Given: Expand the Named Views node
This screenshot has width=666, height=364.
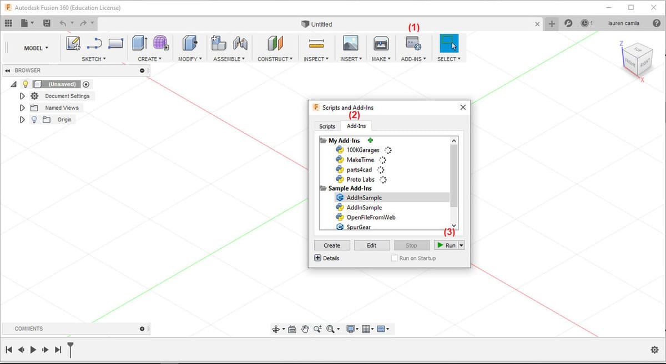Looking at the screenshot, I should click(22, 107).
